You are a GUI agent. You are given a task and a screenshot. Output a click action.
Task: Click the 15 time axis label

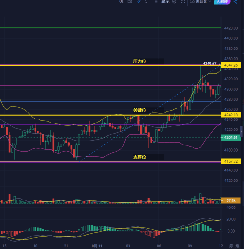point(5,246)
